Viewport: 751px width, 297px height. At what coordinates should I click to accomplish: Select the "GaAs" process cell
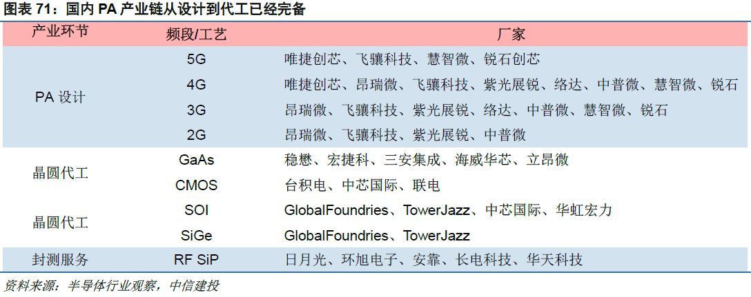click(196, 160)
